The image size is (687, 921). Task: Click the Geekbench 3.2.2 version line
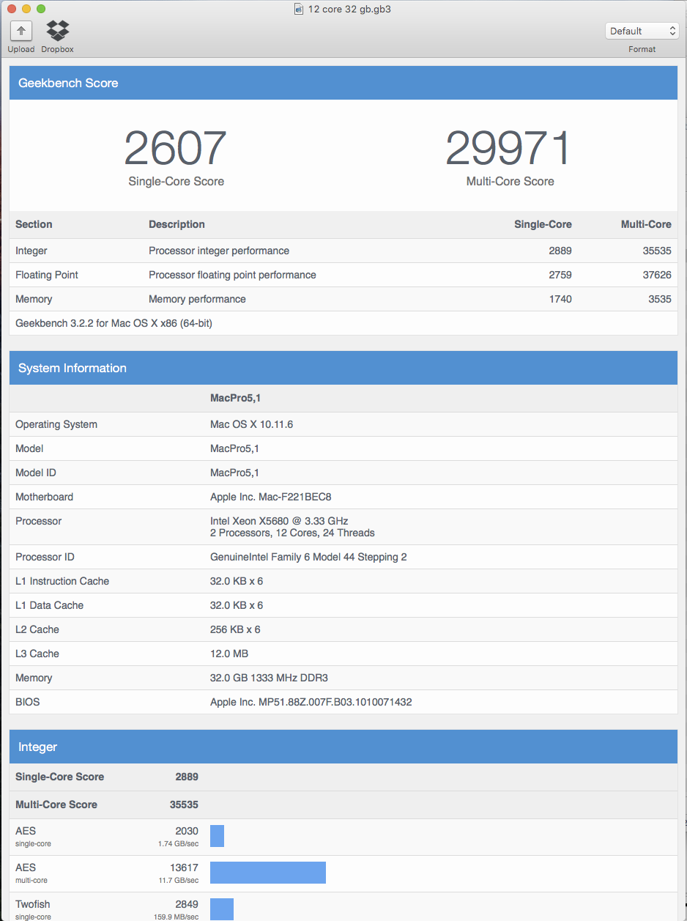pos(114,323)
